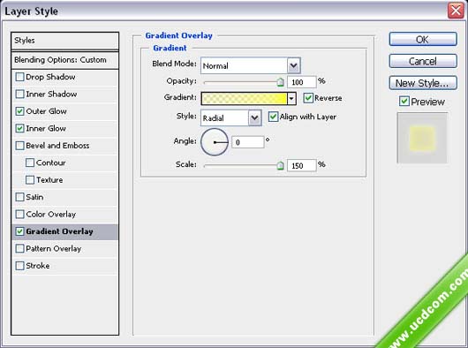Image resolution: width=468 pixels, height=348 pixels.
Task: Uncheck the Reverse checkbox
Action: (308, 98)
